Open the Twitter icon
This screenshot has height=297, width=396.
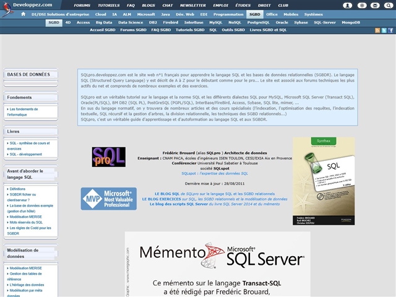point(384,30)
